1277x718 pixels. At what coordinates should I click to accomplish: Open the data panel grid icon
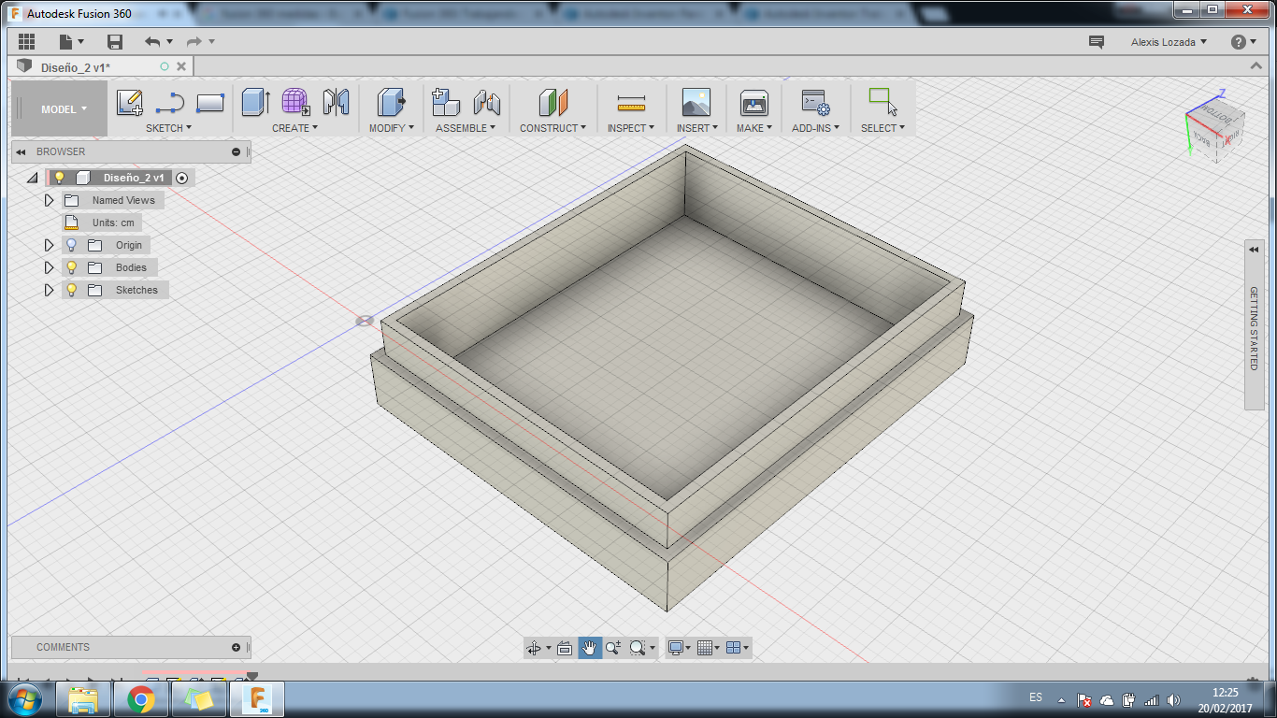tap(26, 42)
